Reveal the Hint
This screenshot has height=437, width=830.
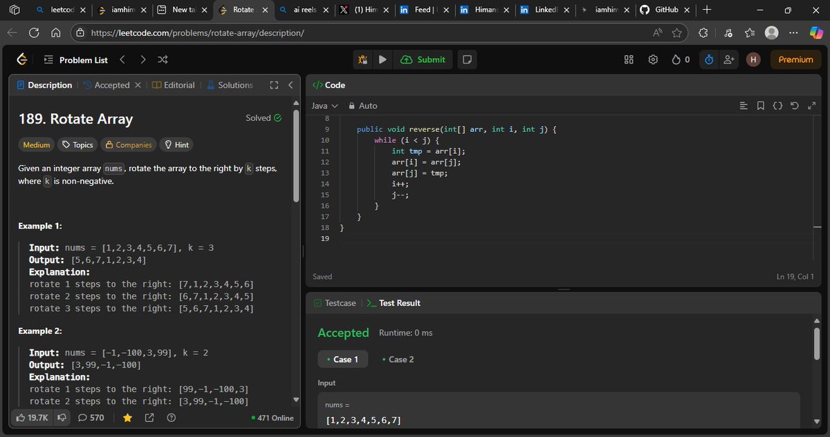point(176,145)
